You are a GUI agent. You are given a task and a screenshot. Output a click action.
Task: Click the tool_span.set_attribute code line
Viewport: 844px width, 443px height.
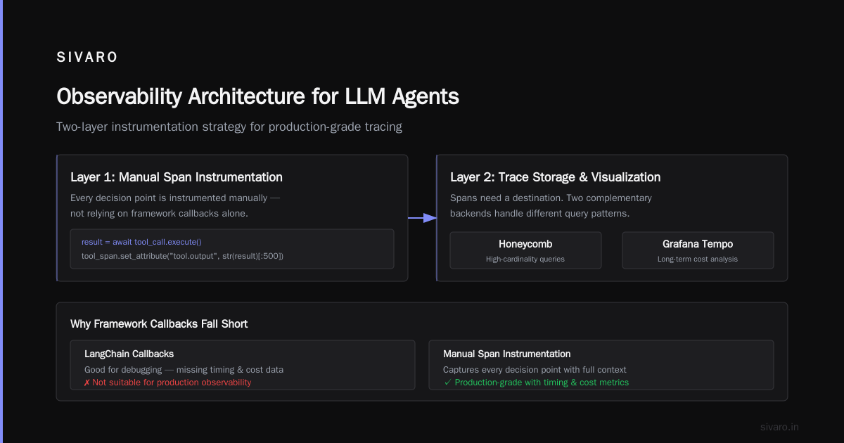click(x=183, y=256)
